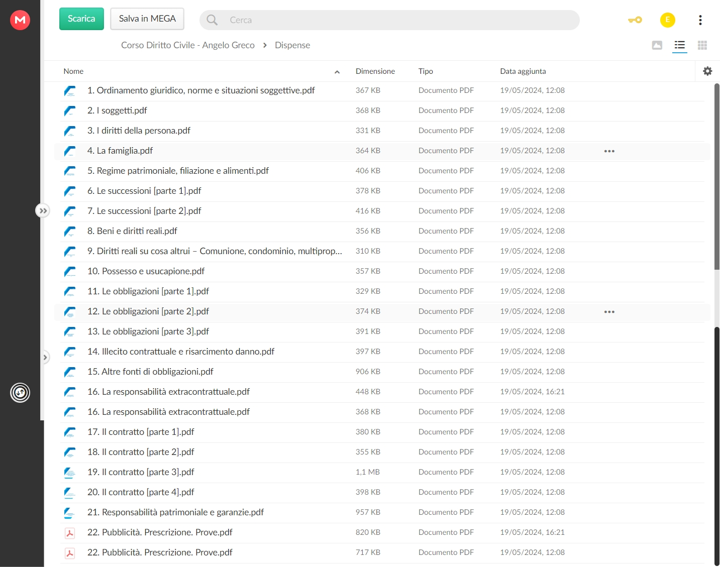
Task: Expand the sidebar with double-chevron button
Action: [x=43, y=210]
